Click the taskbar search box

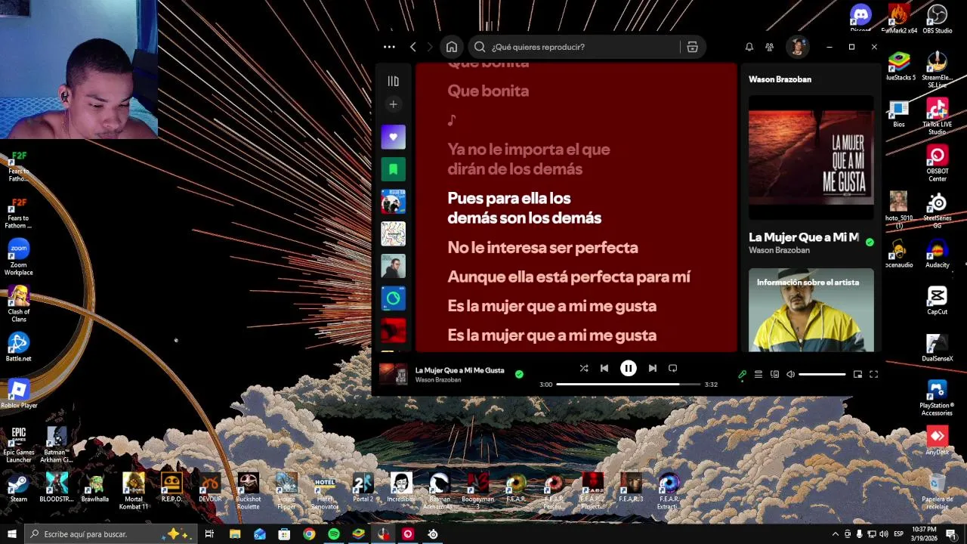pyautogui.click(x=111, y=534)
